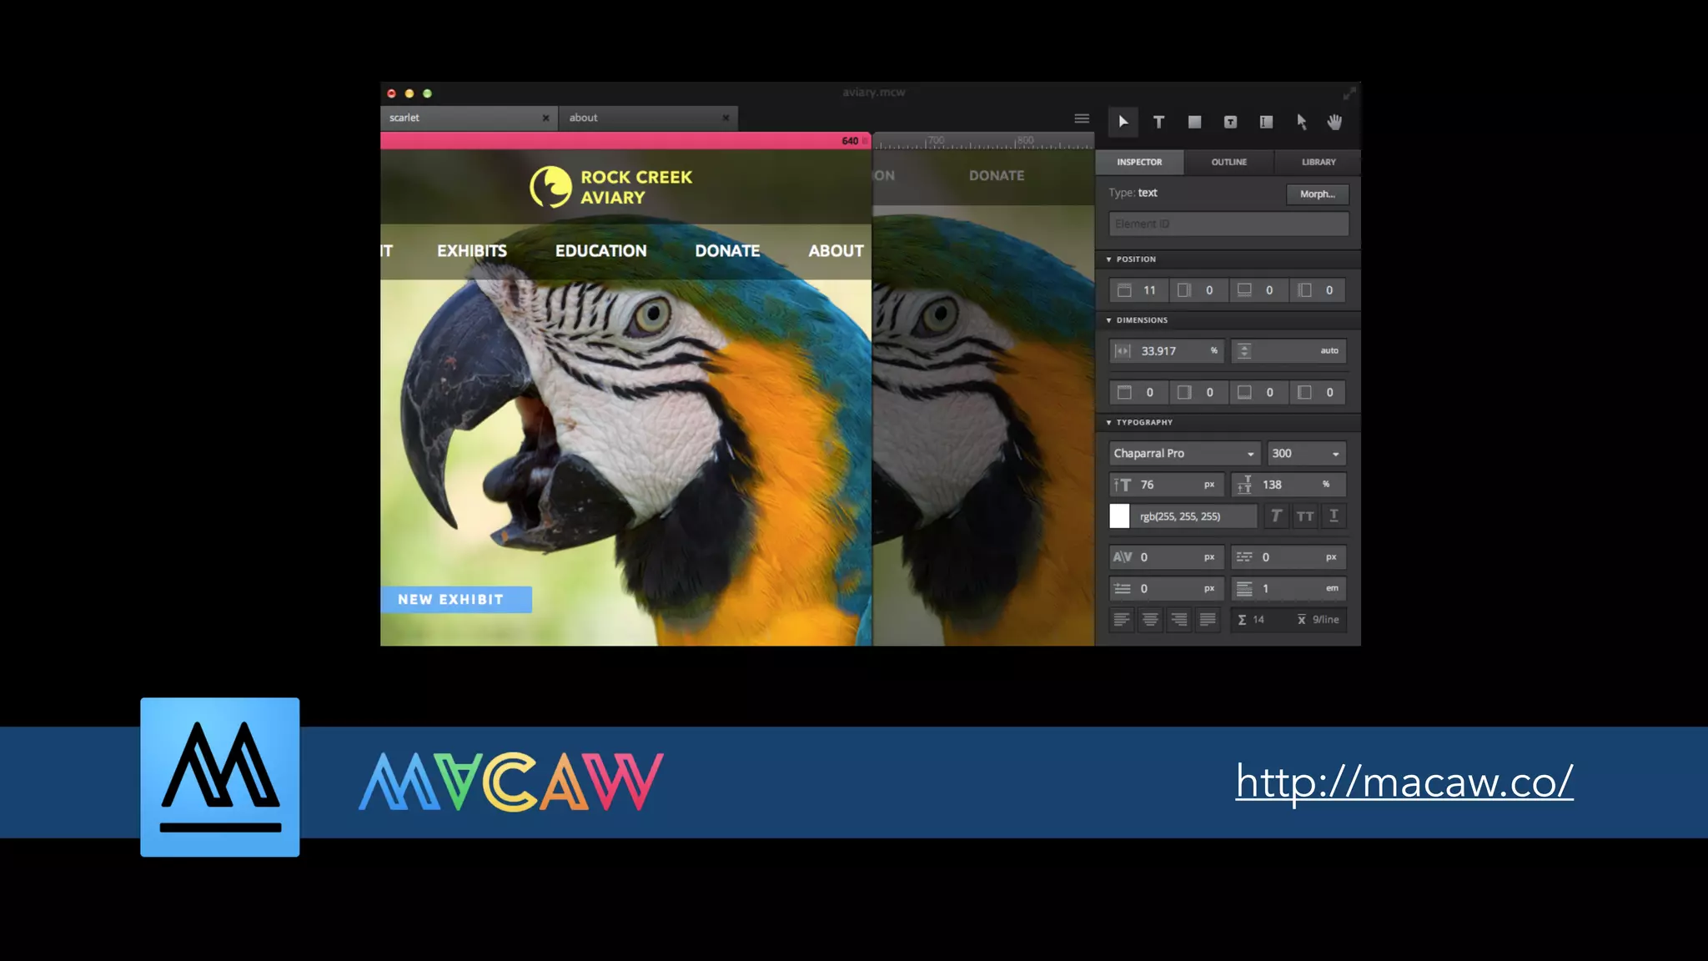Viewport: 1708px width, 961px height.
Task: Toggle underline text style
Action: pyautogui.click(x=1334, y=516)
